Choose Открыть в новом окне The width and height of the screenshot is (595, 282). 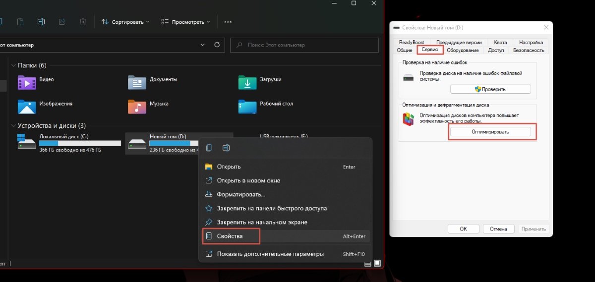(x=286, y=180)
